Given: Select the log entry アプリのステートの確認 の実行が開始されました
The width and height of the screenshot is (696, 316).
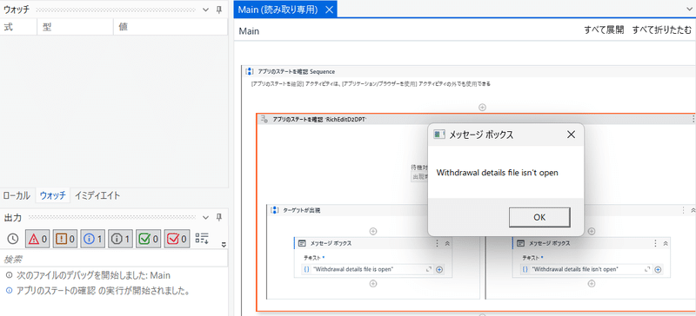Looking at the screenshot, I should [x=98, y=291].
